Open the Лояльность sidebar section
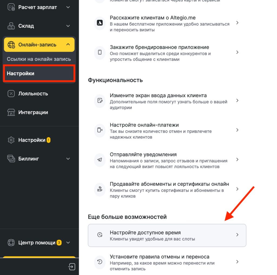This screenshot has width=277, height=275. tap(33, 94)
